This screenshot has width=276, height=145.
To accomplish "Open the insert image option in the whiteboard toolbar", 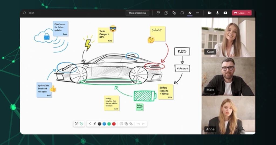I will click(121, 124).
